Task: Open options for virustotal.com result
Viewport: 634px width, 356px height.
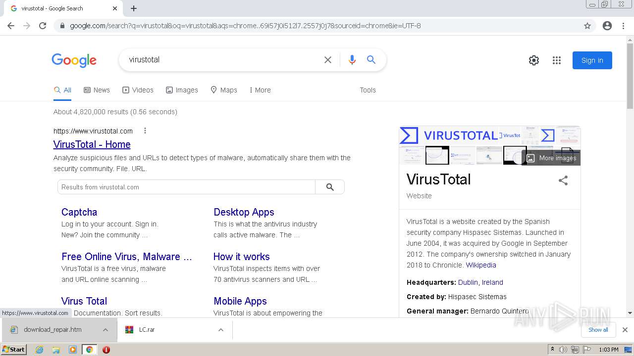Action: (145, 131)
